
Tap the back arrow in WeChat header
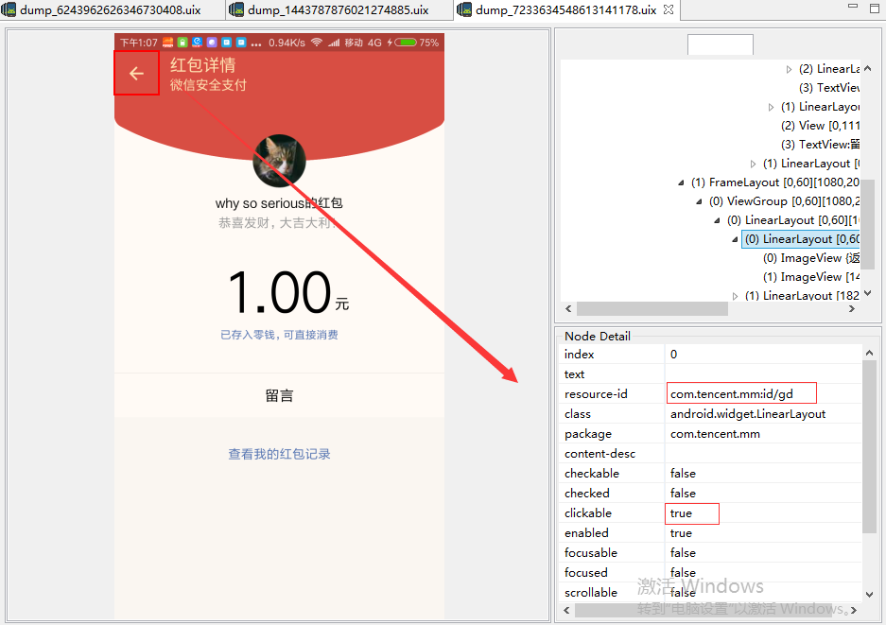coord(136,73)
